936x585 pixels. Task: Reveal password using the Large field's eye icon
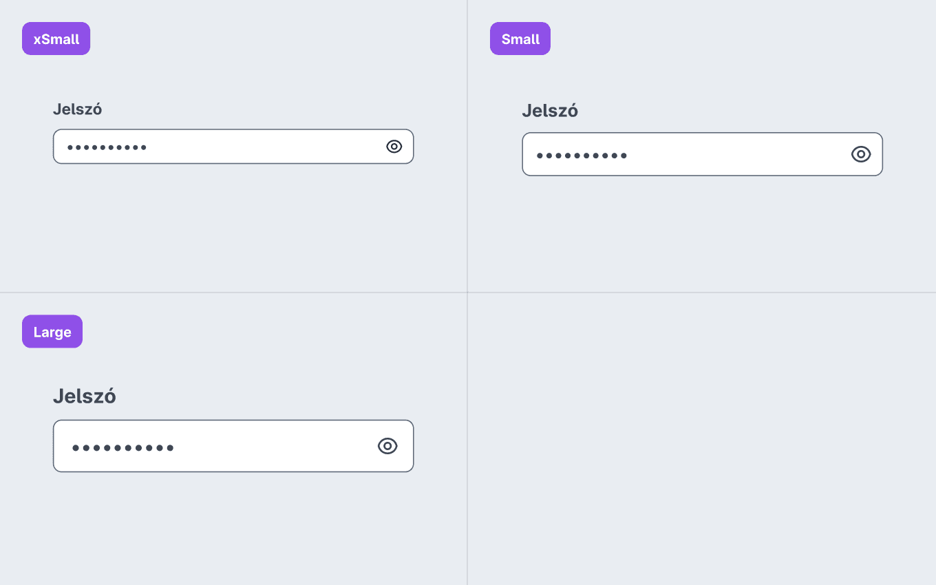point(387,446)
